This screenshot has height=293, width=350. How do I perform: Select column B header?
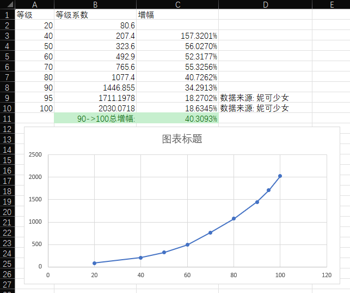(x=95, y=4)
